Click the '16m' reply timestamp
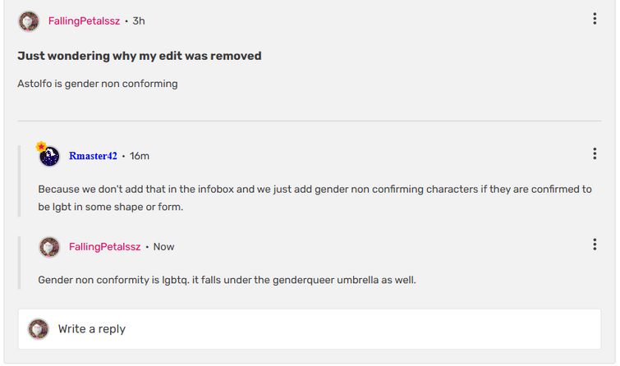This screenshot has width=620, height=366. tap(140, 156)
